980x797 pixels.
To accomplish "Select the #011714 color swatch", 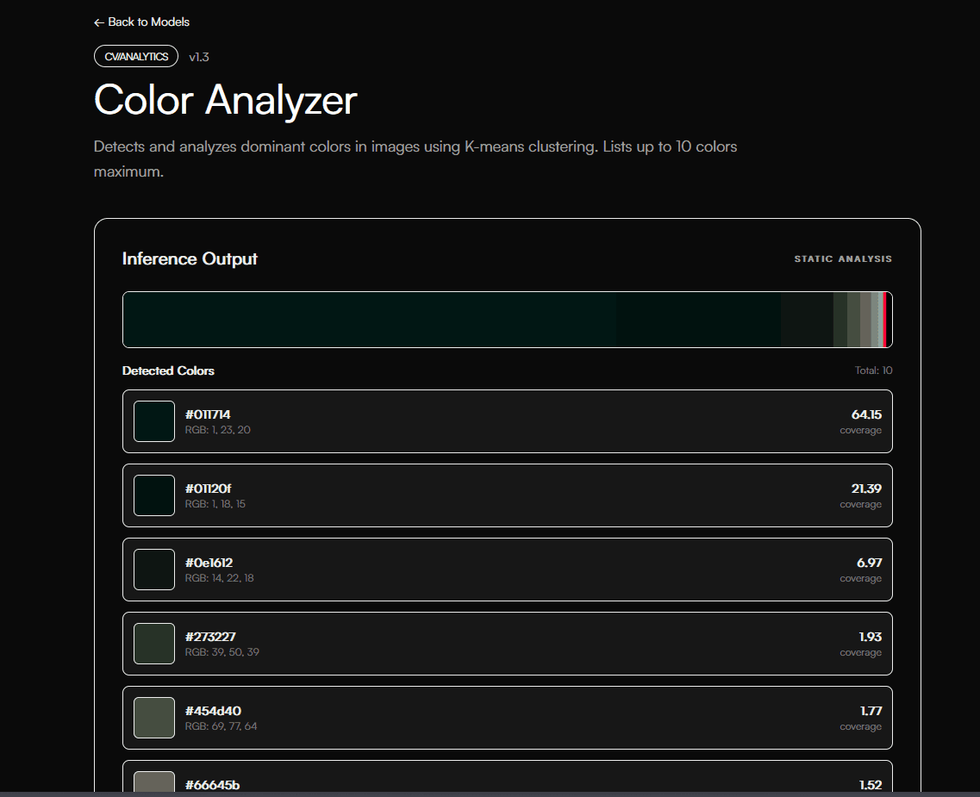I will (x=154, y=421).
